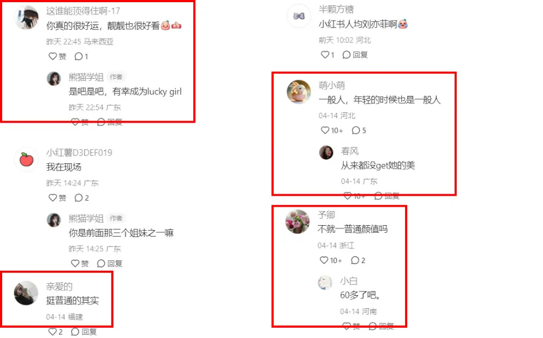Viewport: 543px width, 338px height.
Task: Open the 5 replies under 萌小萌's comment
Action: pos(359,130)
